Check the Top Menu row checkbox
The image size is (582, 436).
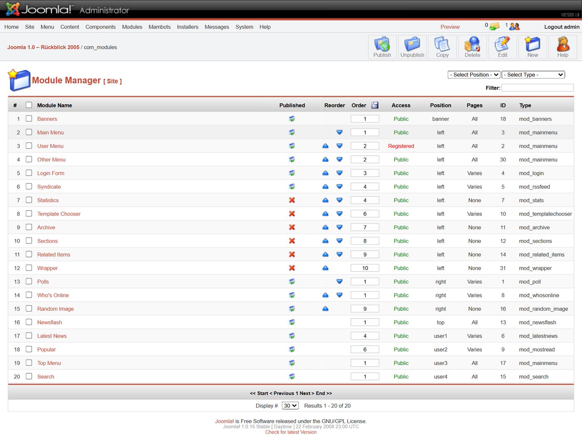(x=29, y=363)
